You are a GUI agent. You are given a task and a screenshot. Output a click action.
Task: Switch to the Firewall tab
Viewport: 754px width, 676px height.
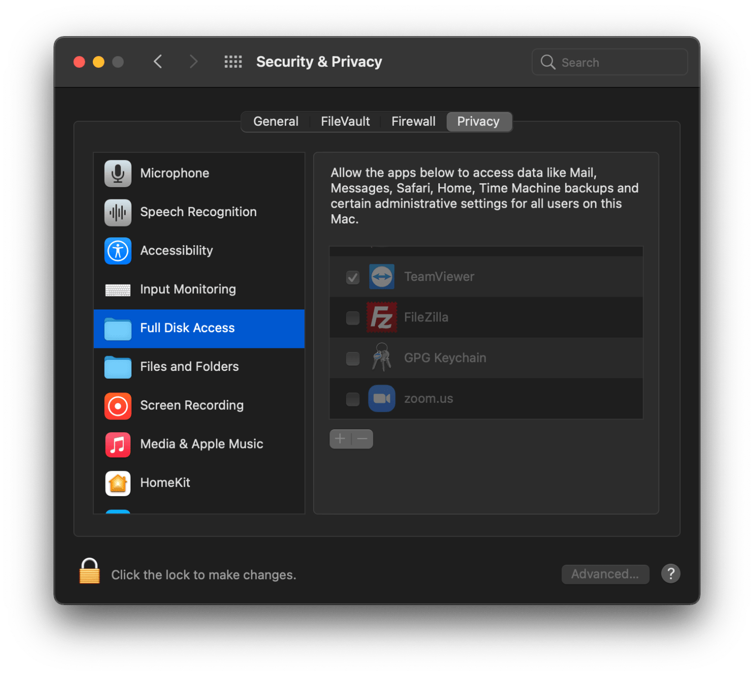click(x=413, y=121)
